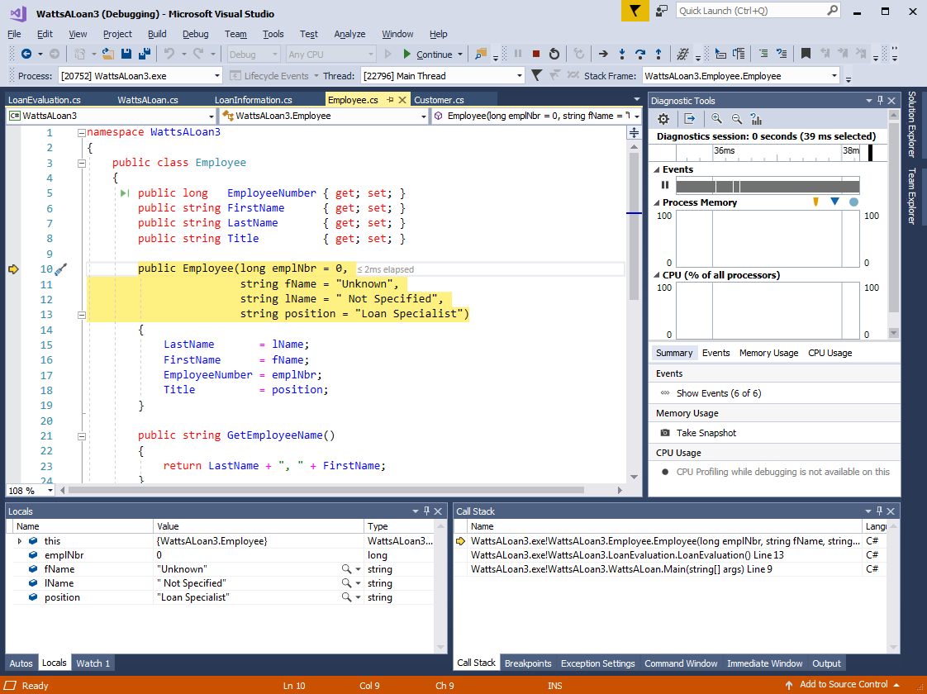Select the Breakpoints tab
The height and width of the screenshot is (694, 927).
click(528, 663)
